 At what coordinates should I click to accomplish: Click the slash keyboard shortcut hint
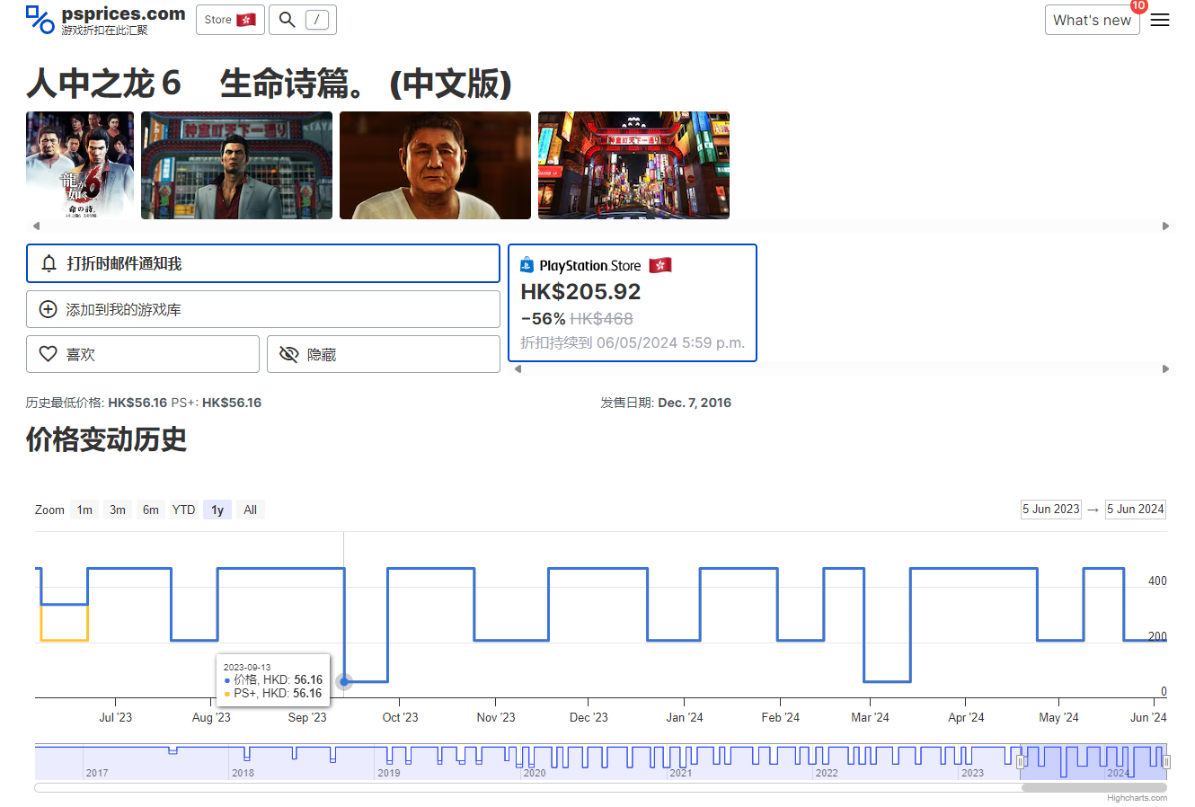point(317,20)
